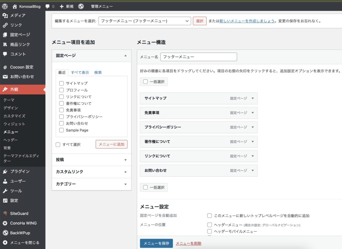Click the プラグイン plug icon
The image size is (342, 249).
[x=5, y=171]
